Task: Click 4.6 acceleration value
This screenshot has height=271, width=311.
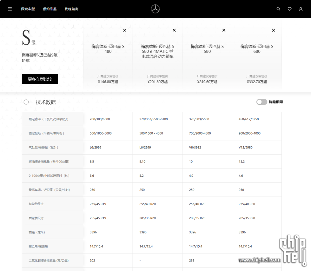Action: click(241, 176)
